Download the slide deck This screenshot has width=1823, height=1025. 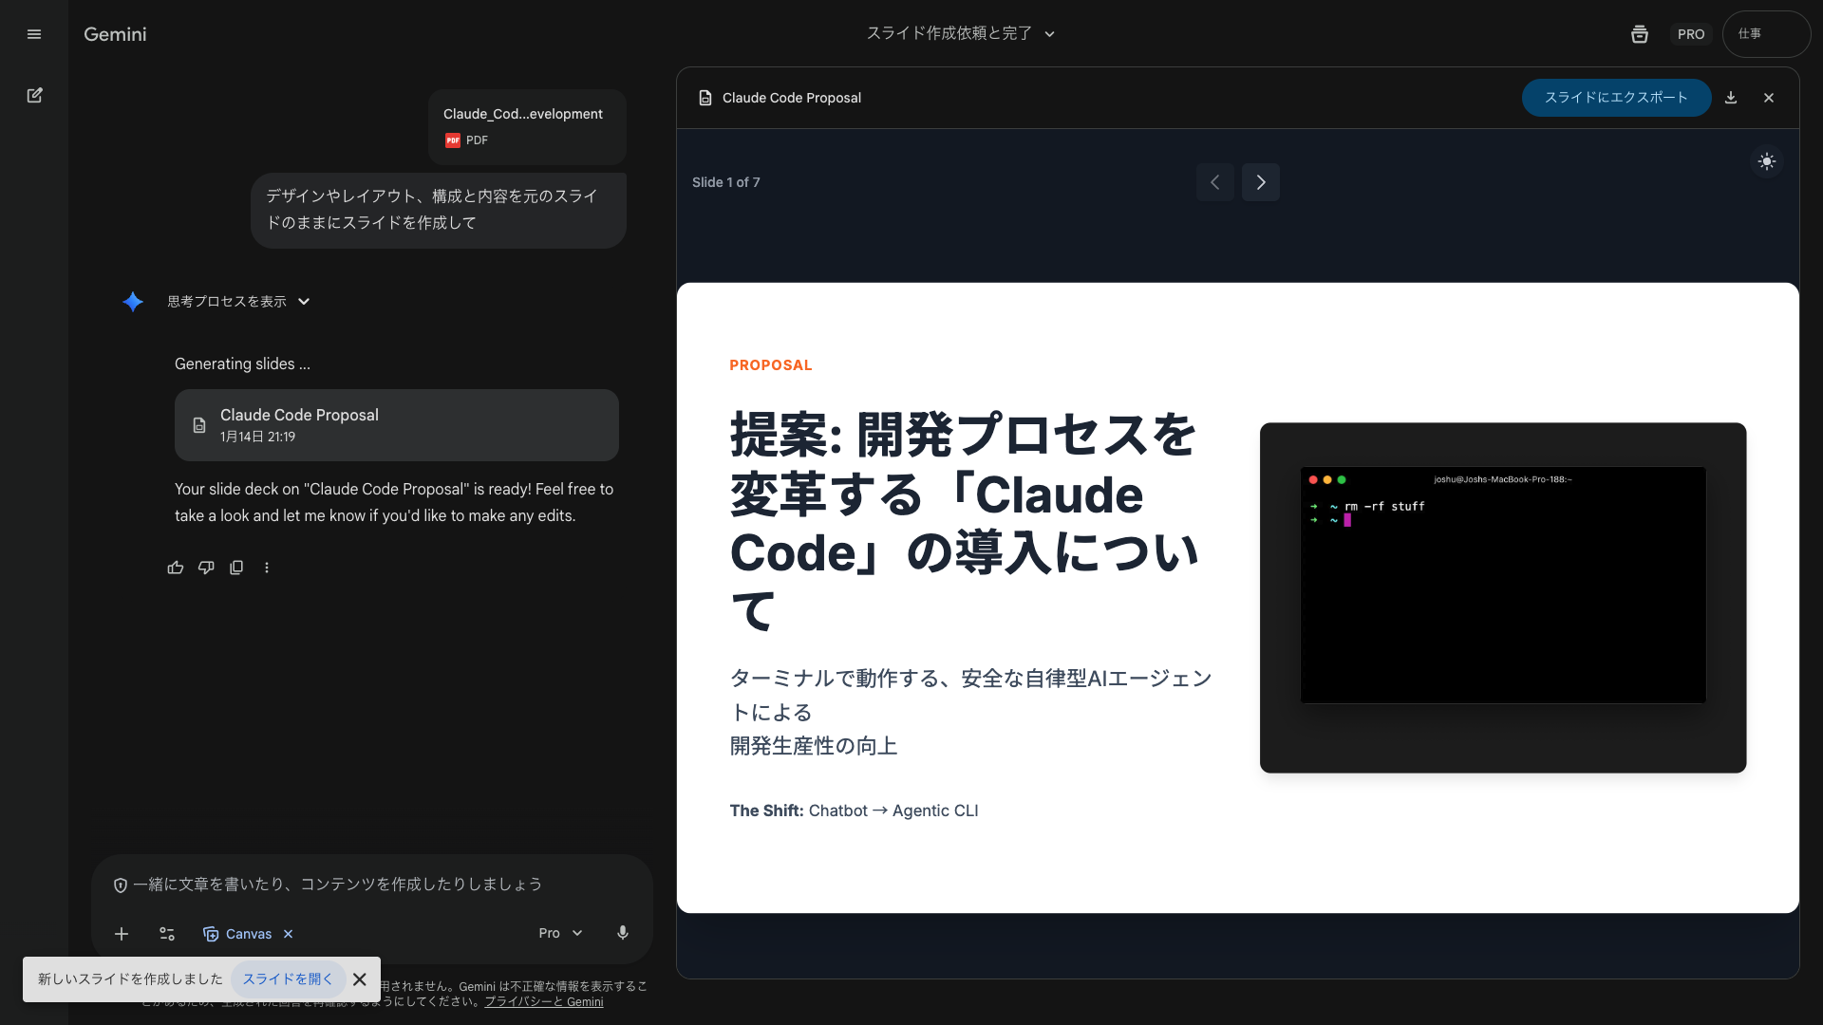tap(1731, 98)
